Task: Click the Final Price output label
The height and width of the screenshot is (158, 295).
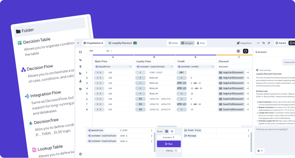Action: pos(192,130)
